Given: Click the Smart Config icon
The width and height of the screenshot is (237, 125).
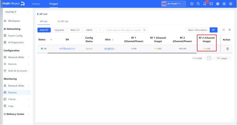Looking at the screenshot, I should (x=5, y=36).
